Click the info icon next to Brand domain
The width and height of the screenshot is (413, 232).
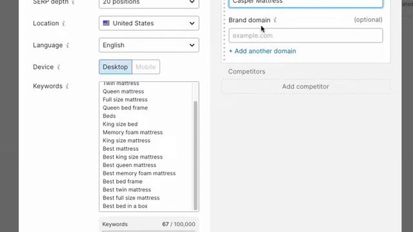point(275,20)
